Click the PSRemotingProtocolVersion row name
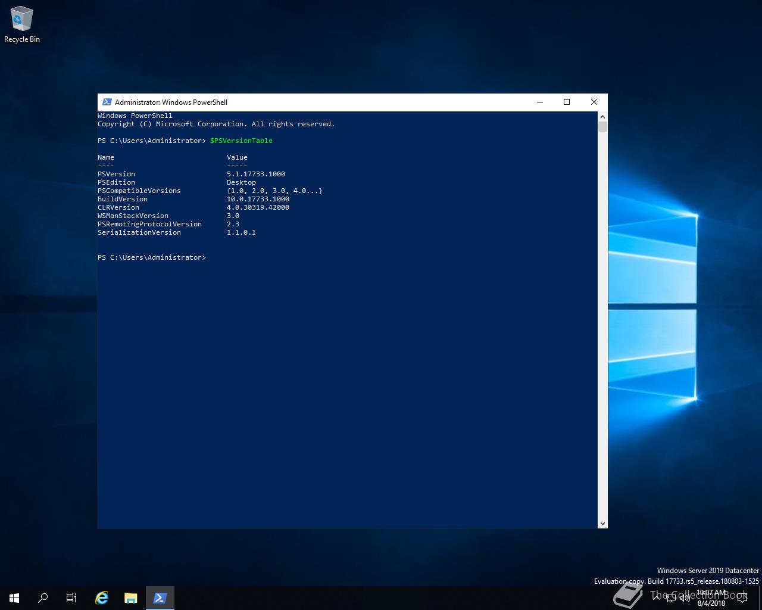Image resolution: width=762 pixels, height=610 pixels. (x=150, y=224)
